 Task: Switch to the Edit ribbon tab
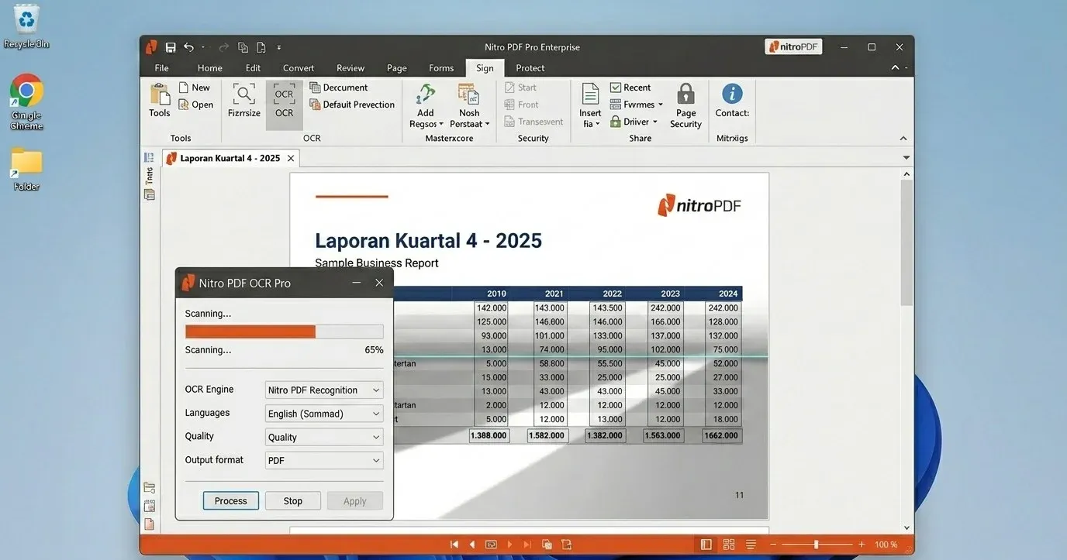253,68
